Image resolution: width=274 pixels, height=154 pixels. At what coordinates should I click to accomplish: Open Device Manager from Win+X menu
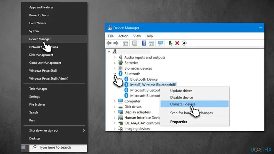point(54,39)
